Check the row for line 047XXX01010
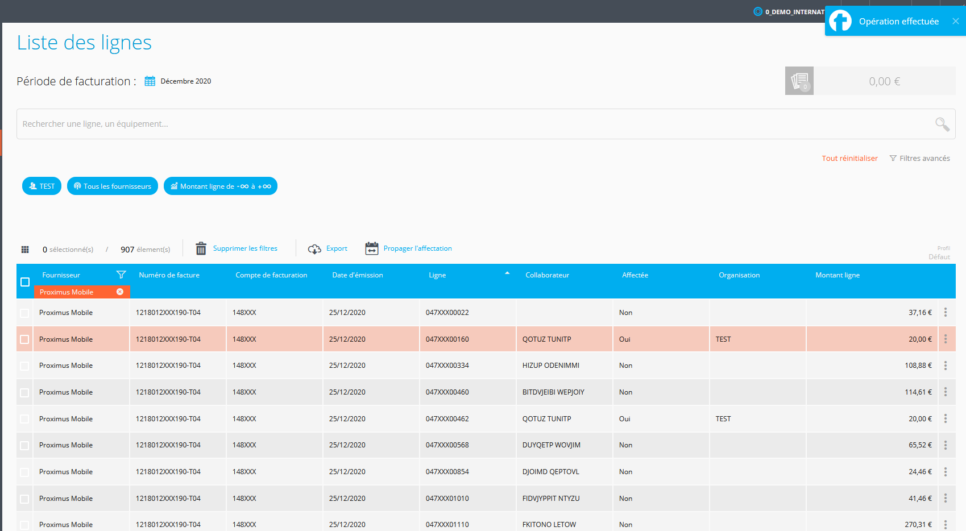Image resolution: width=966 pixels, height=531 pixels. click(24, 499)
